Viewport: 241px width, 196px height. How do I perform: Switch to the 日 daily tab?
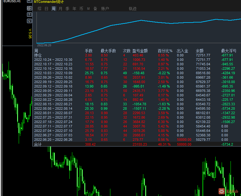tap(46, 9)
